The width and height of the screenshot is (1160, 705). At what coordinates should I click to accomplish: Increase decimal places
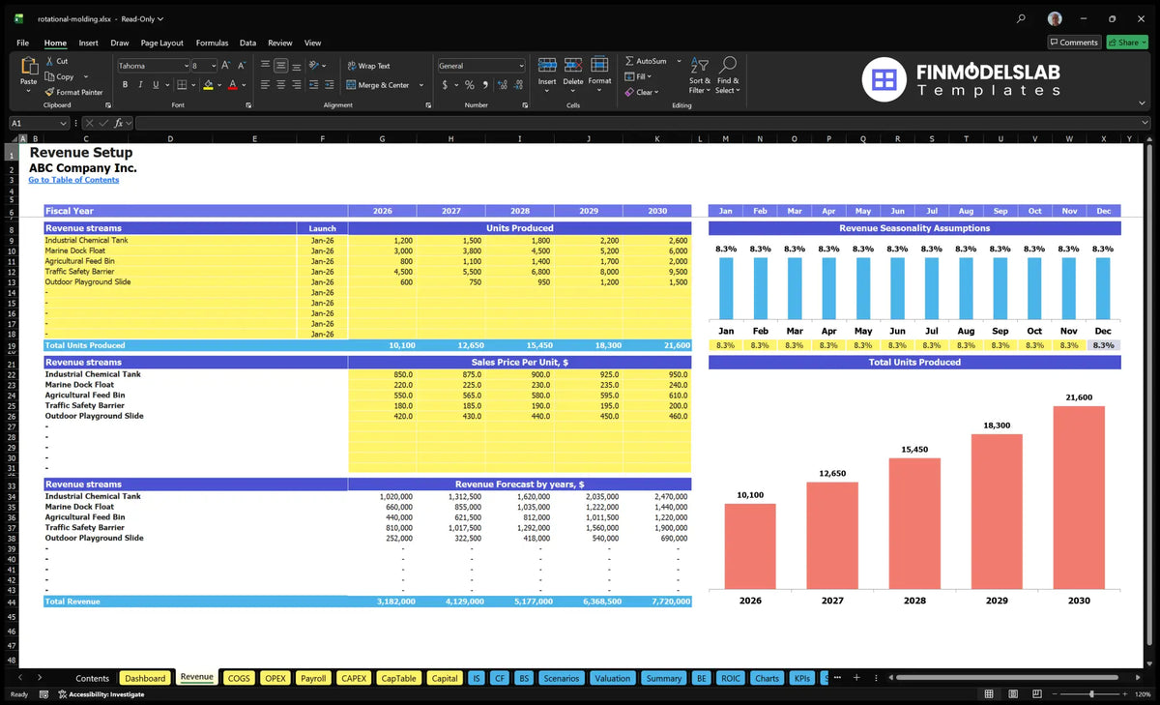pos(501,85)
